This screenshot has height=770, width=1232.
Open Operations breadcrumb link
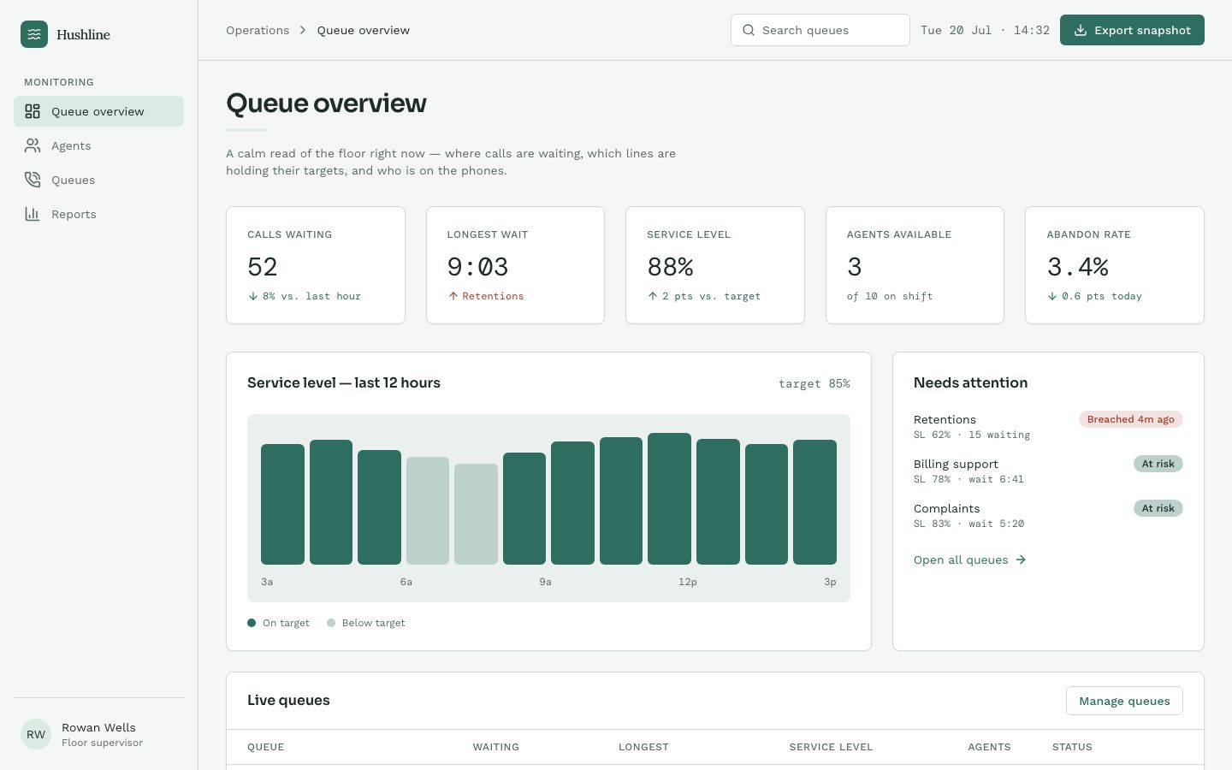click(x=258, y=30)
